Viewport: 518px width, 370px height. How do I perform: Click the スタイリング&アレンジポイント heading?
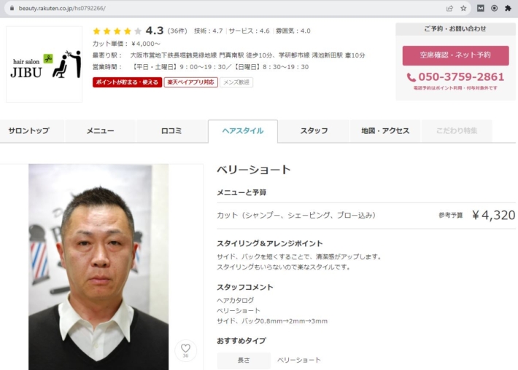pyautogui.click(x=269, y=244)
